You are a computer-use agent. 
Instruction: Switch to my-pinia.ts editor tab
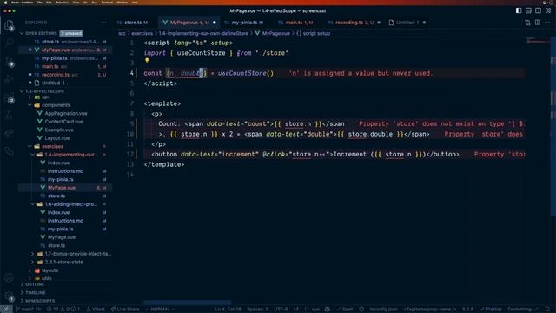(x=247, y=23)
